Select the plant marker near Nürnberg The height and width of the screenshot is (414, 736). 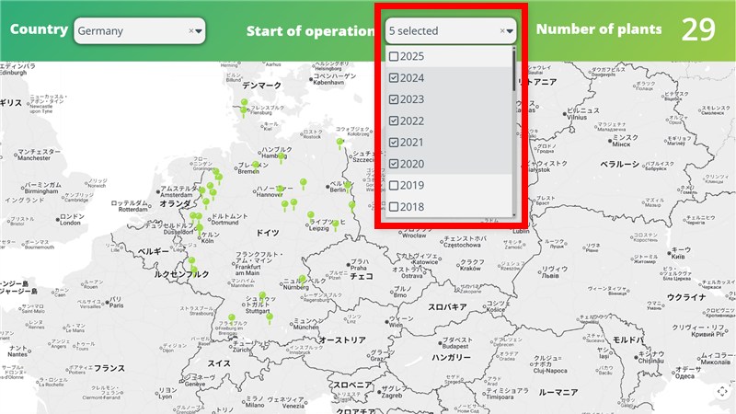302,280
